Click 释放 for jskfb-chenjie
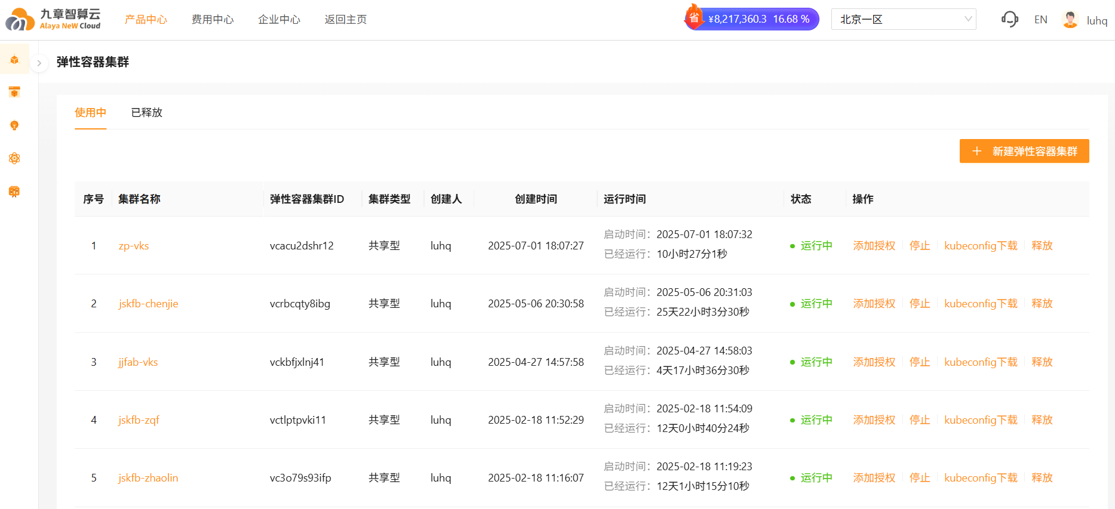 coord(1042,304)
